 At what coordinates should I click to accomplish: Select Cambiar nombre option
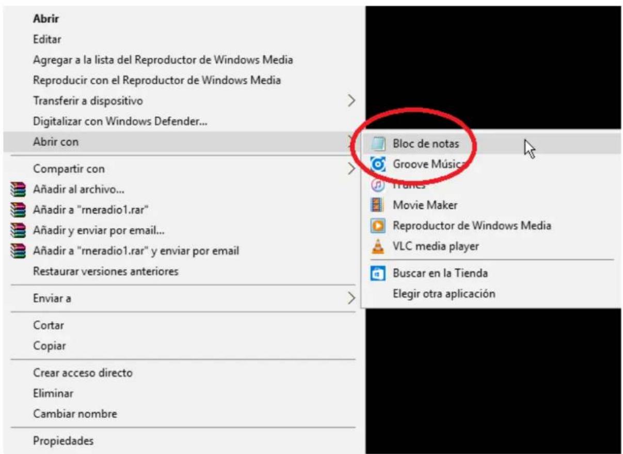coord(75,414)
